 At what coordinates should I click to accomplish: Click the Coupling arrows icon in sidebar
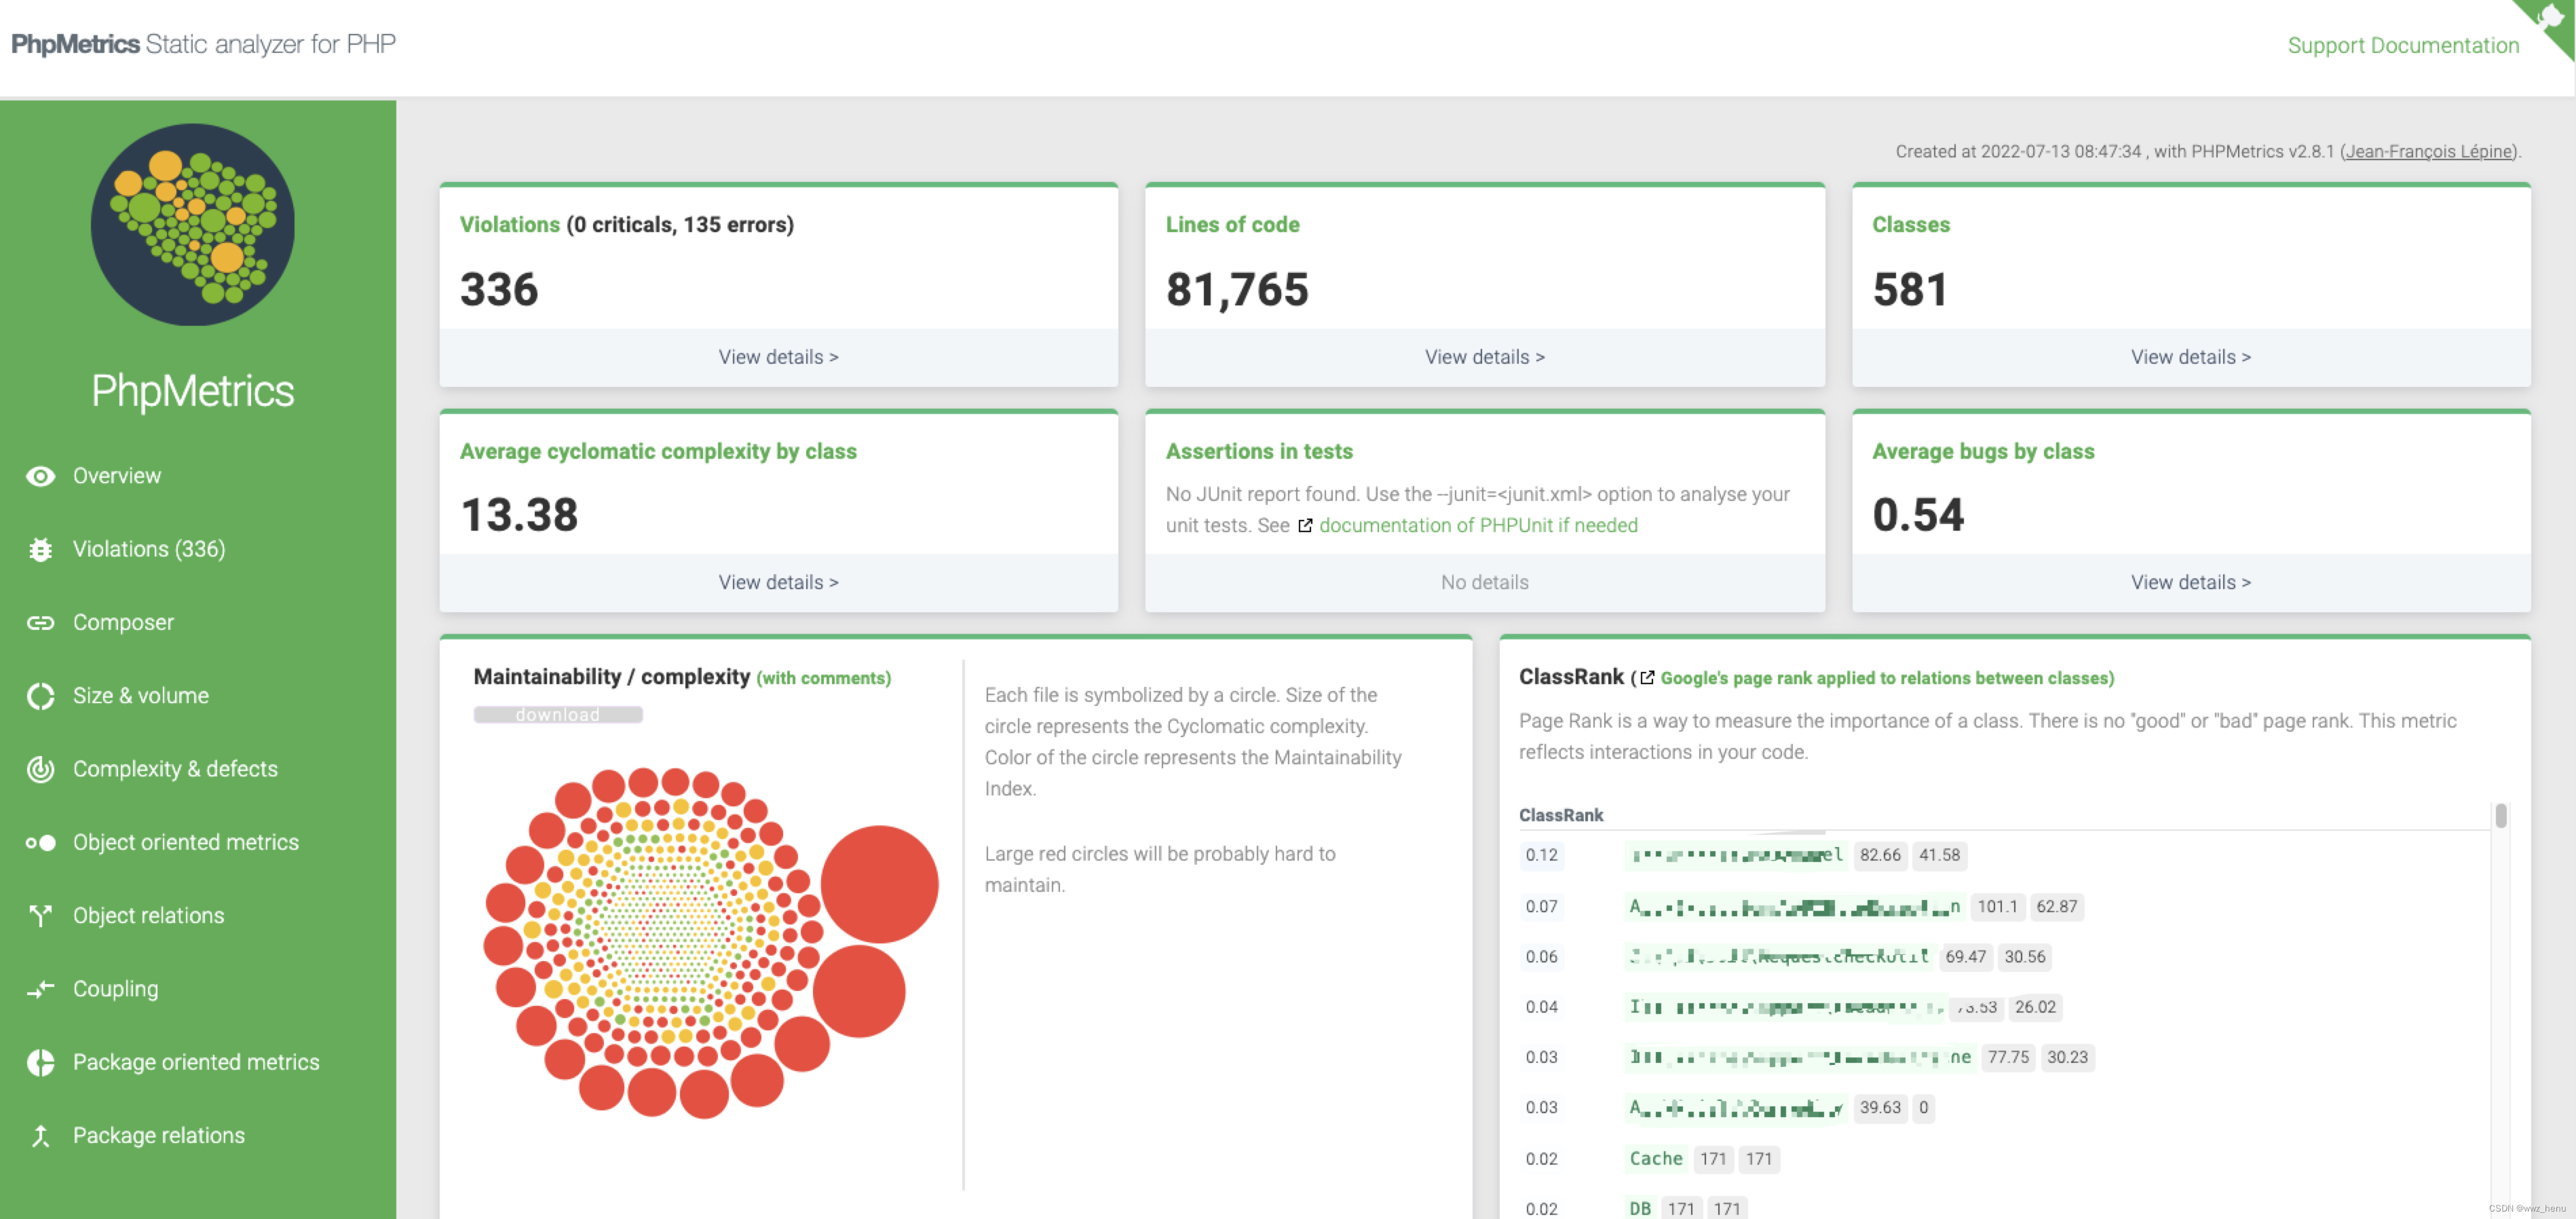pyautogui.click(x=40, y=989)
